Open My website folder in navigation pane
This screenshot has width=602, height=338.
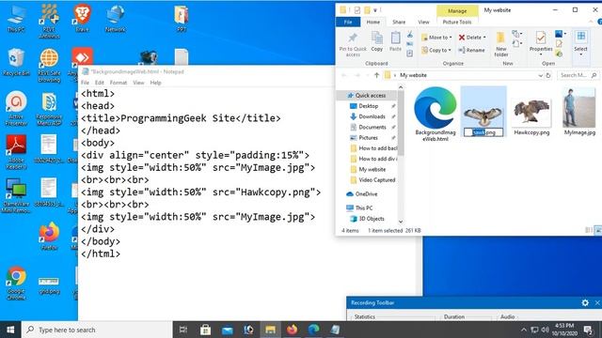click(372, 169)
